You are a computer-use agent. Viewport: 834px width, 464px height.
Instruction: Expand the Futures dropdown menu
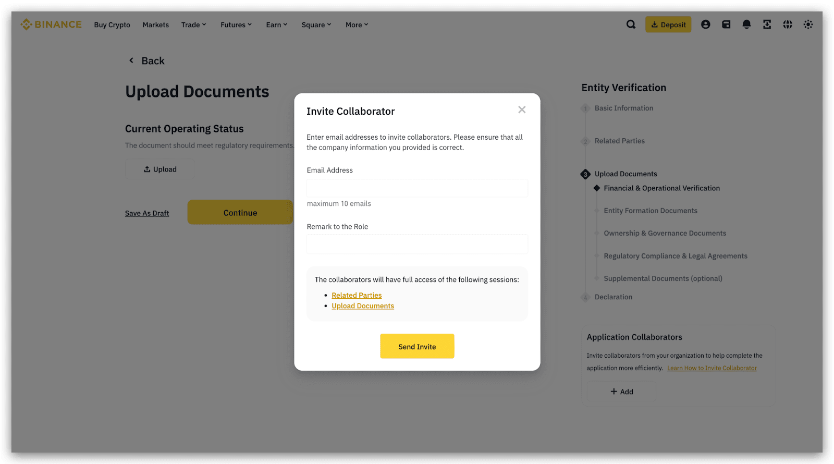point(236,25)
